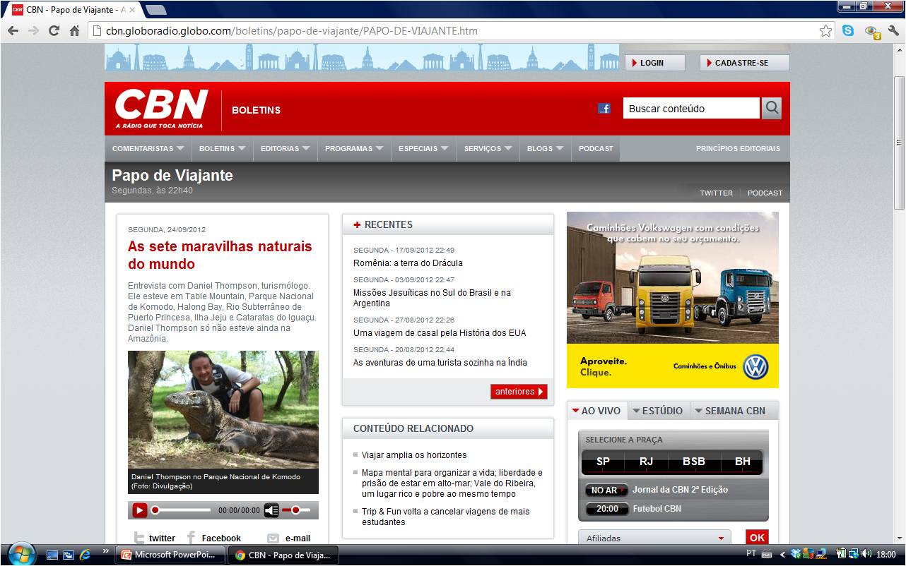Open 'Uma viagem de casal pela História dos EUA'
Image resolution: width=906 pixels, height=566 pixels.
tap(440, 333)
